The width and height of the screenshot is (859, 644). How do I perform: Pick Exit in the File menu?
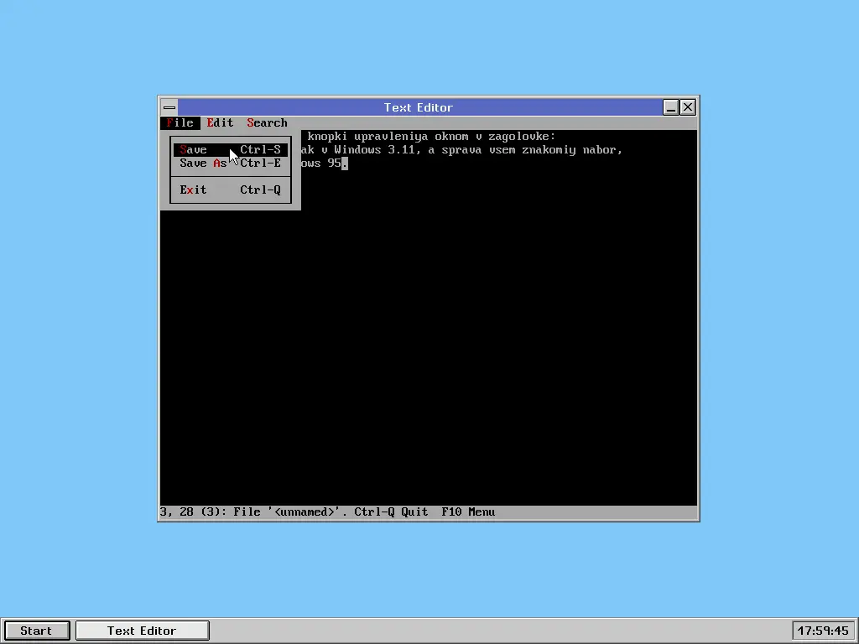194,190
